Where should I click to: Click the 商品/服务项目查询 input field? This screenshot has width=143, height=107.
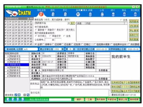(x=60, y=100)
